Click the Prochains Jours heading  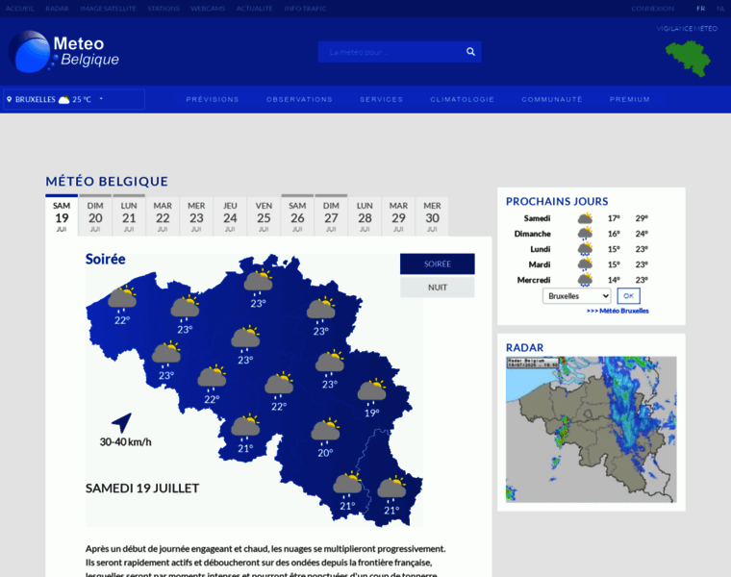point(557,201)
